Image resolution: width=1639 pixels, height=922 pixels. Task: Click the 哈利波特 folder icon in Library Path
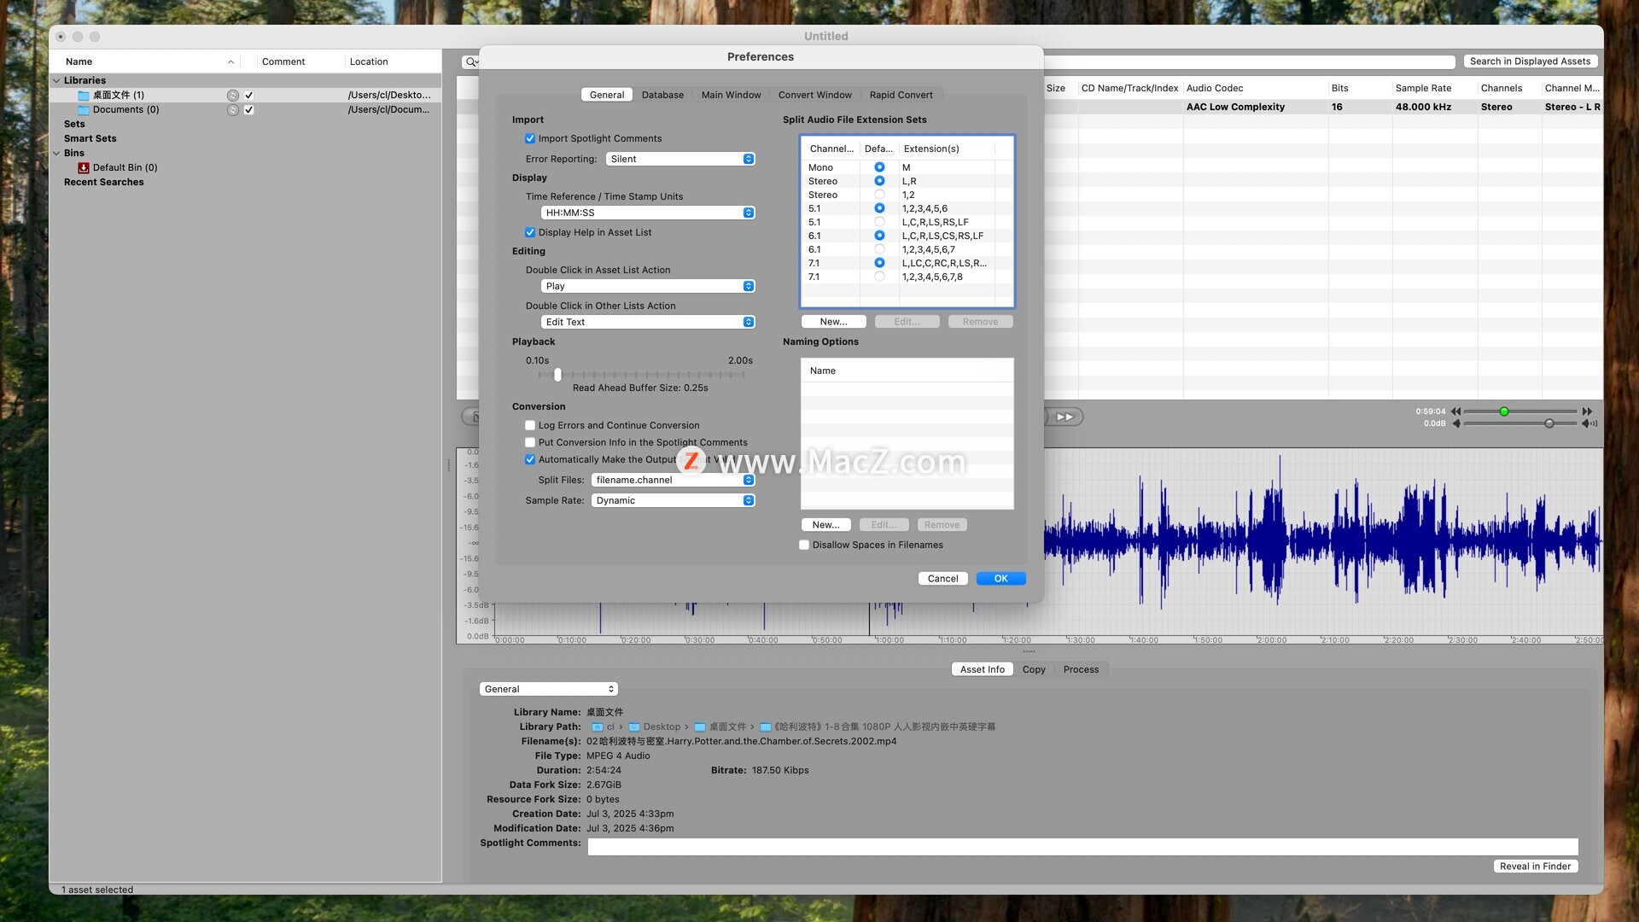(766, 727)
